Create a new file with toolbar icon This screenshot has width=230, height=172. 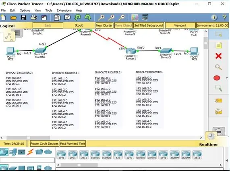(3, 18)
